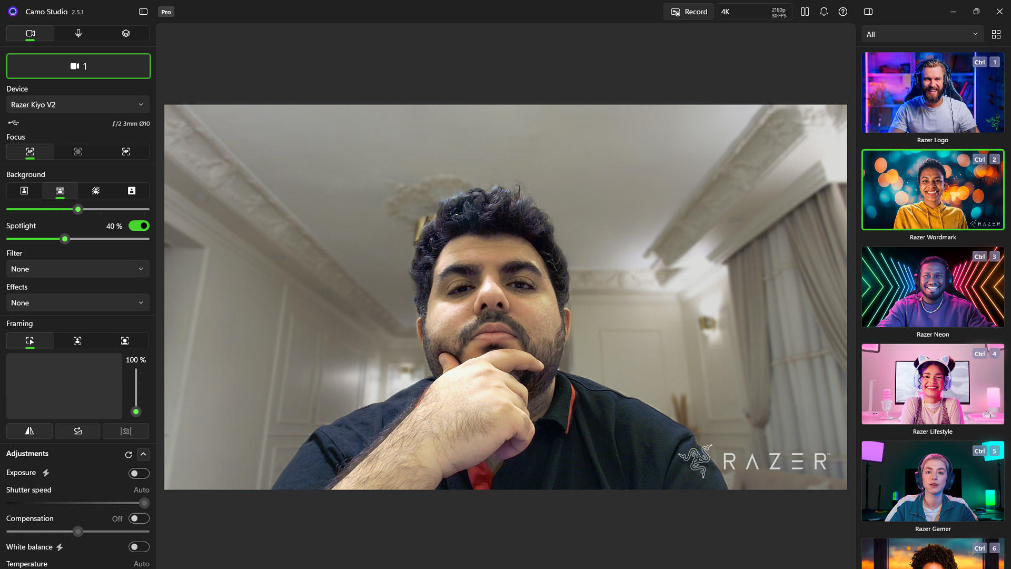Click the notifications bell icon
The image size is (1011, 569).
[x=824, y=12]
